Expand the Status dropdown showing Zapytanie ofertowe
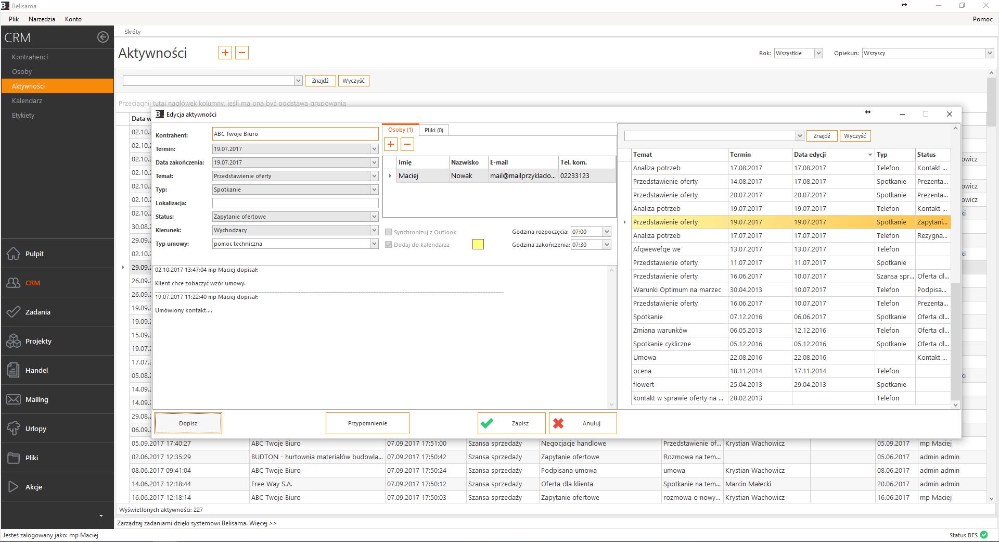The height and width of the screenshot is (542, 999). 374,217
